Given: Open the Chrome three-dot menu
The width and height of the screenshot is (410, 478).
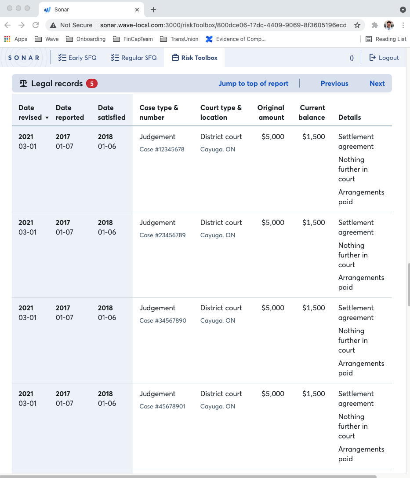Looking at the screenshot, I should coord(403,25).
